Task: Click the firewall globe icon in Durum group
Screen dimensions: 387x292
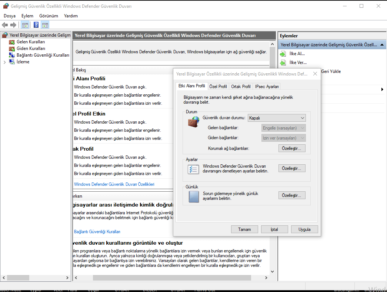Action: click(193, 122)
